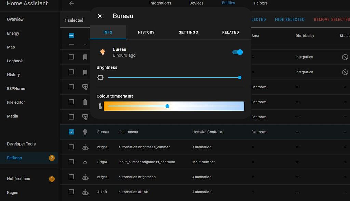Click the back arrow beside Integrations

pyautogui.click(x=71, y=3)
